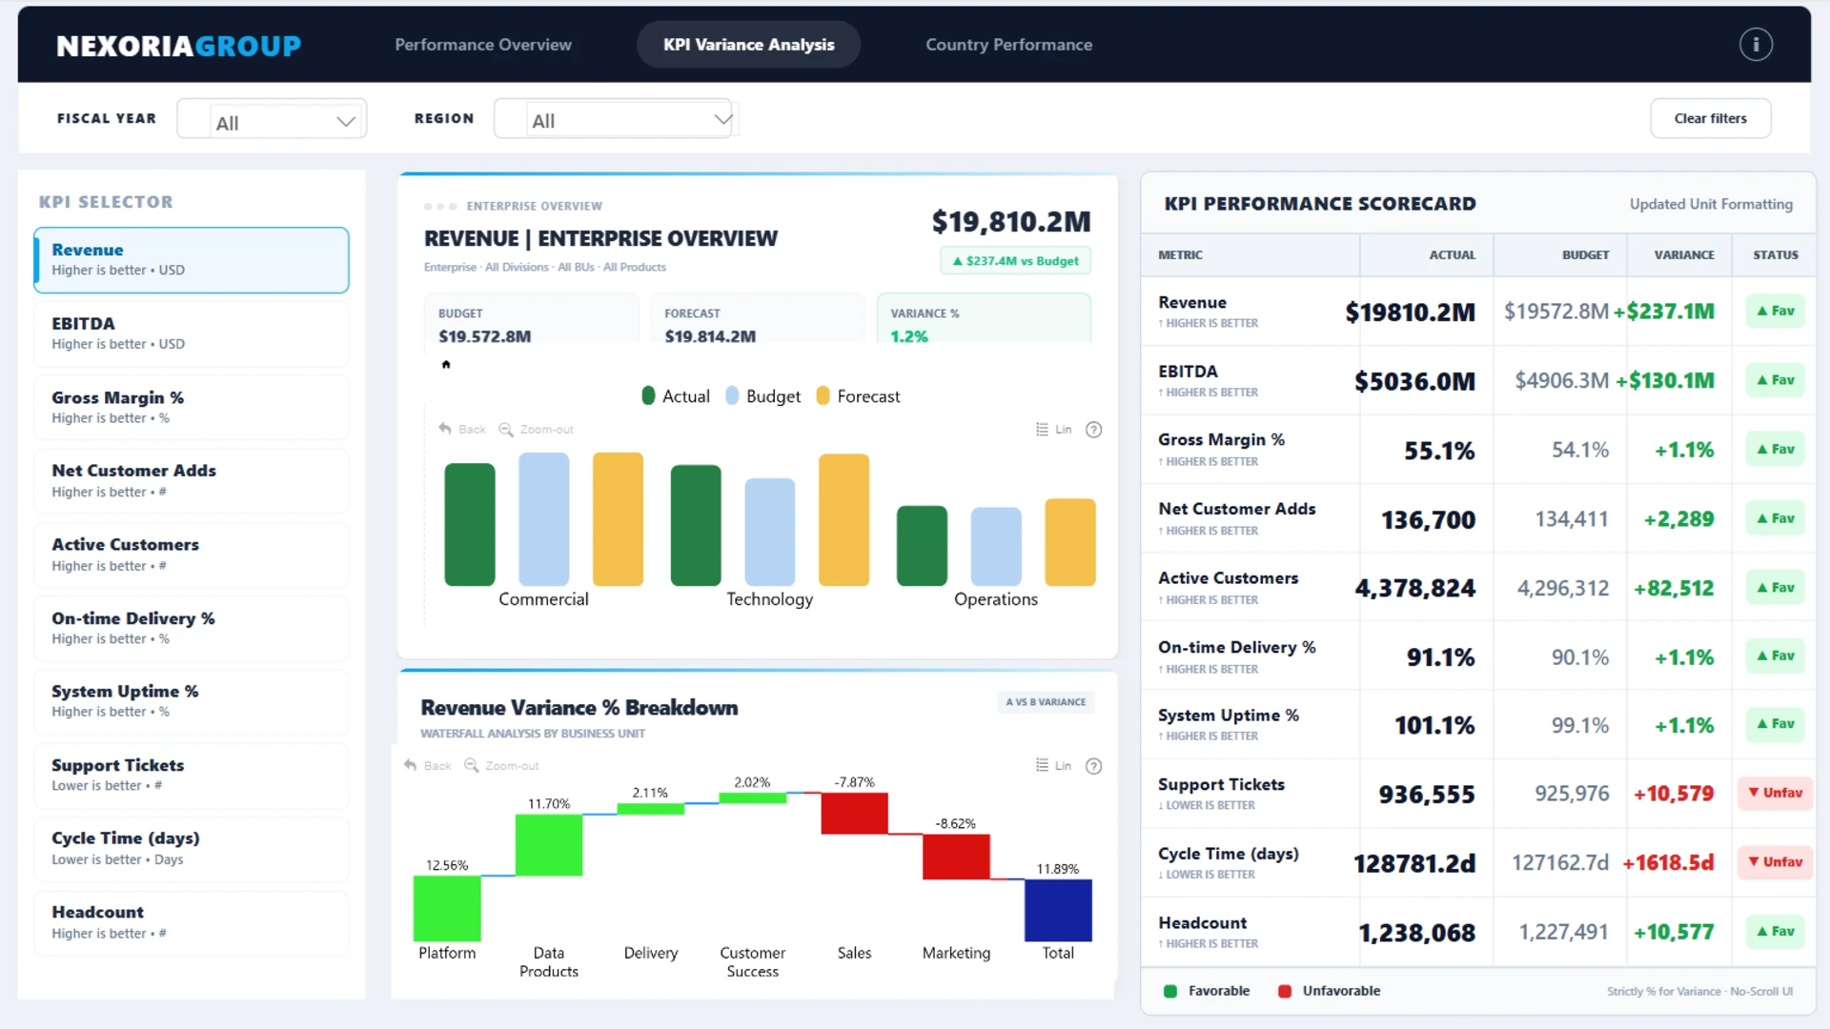Viewport: 1830px width, 1029px height.
Task: Open the help question mark on the revenue chart
Action: (1093, 430)
